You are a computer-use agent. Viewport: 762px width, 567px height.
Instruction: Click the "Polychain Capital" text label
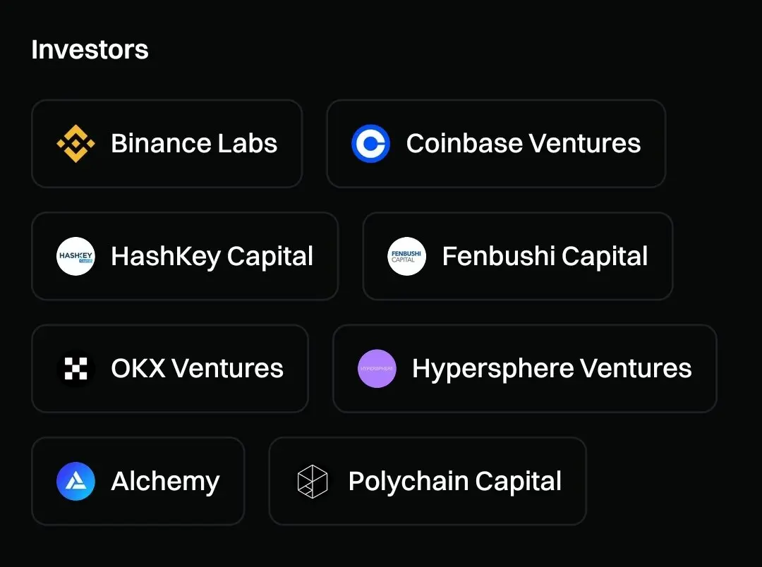pyautogui.click(x=455, y=482)
